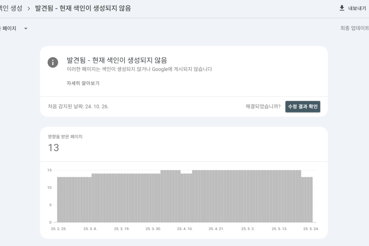Click the 25. 5. 2. date on chart axis
Image resolution: width=369 pixels, height=246 pixels.
[248, 229]
